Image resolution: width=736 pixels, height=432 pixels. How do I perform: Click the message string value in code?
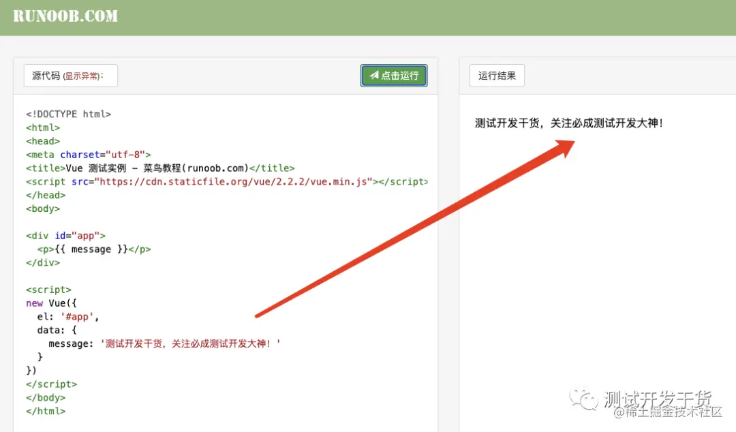[190, 343]
